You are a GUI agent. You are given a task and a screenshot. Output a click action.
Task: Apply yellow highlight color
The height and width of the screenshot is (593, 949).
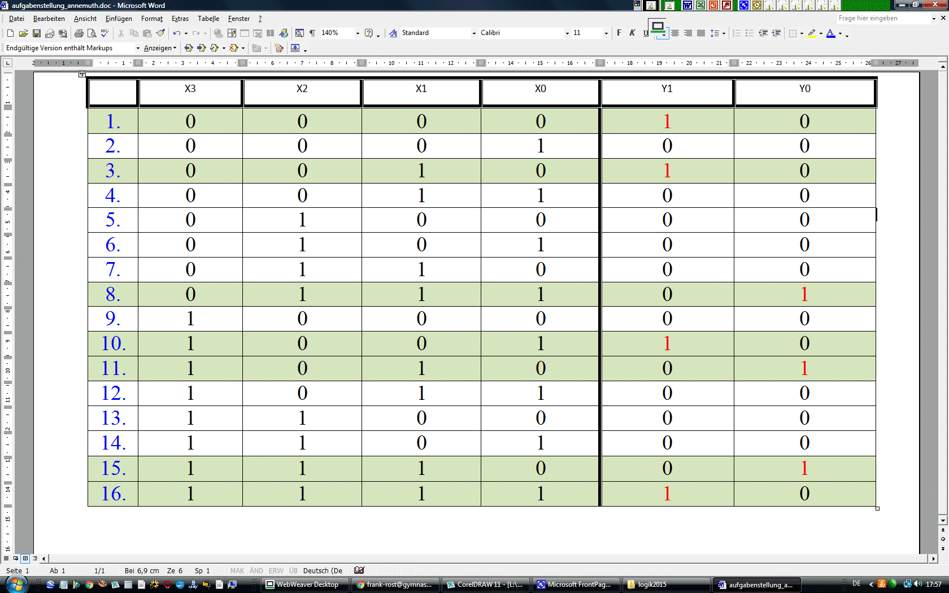coord(812,33)
